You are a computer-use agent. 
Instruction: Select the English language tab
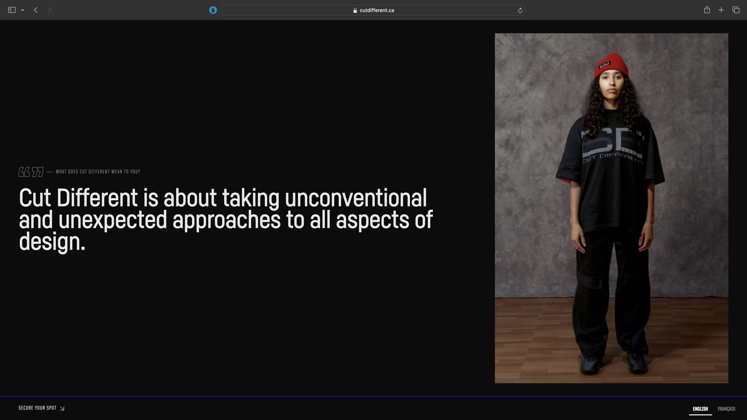[700, 409]
